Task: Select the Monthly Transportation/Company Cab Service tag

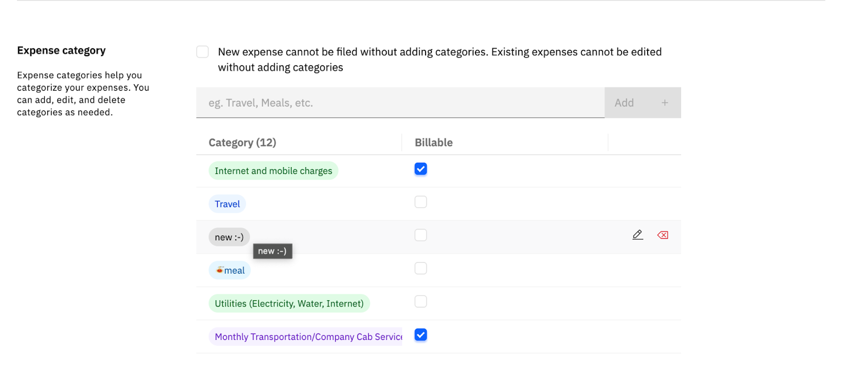Action: 308,337
